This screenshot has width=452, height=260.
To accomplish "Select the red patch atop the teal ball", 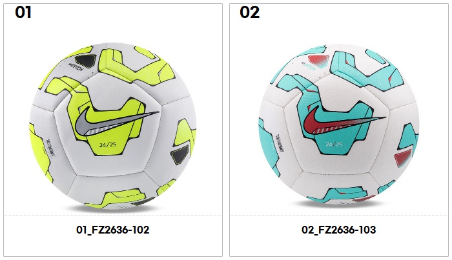I will pyautogui.click(x=318, y=61).
